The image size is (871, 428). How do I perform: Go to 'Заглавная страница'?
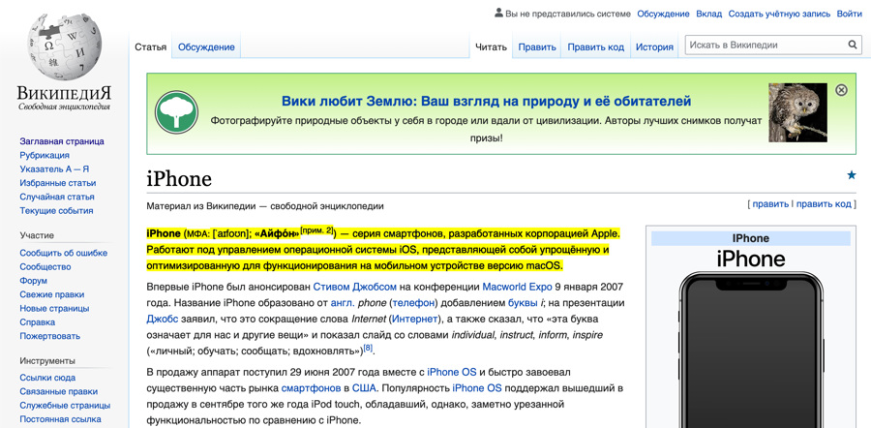(62, 141)
